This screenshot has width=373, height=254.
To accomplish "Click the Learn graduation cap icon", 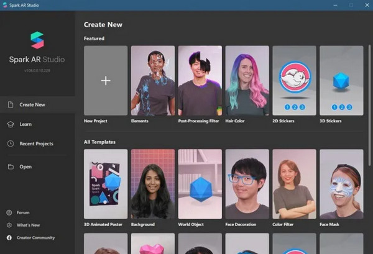I will click(x=11, y=124).
